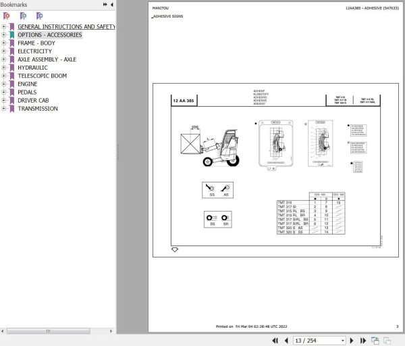Image resolution: width=405 pixels, height=346 pixels.
Task: Click the 12 AA 385 diagram label
Action: [184, 101]
